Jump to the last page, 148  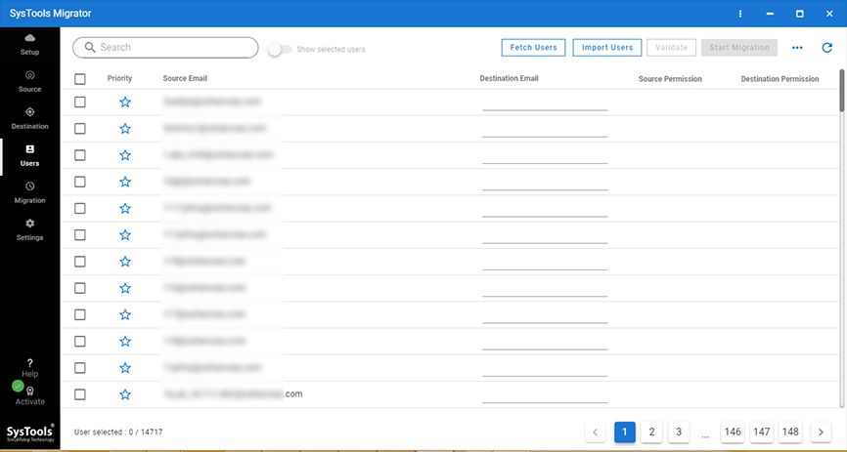coord(790,432)
